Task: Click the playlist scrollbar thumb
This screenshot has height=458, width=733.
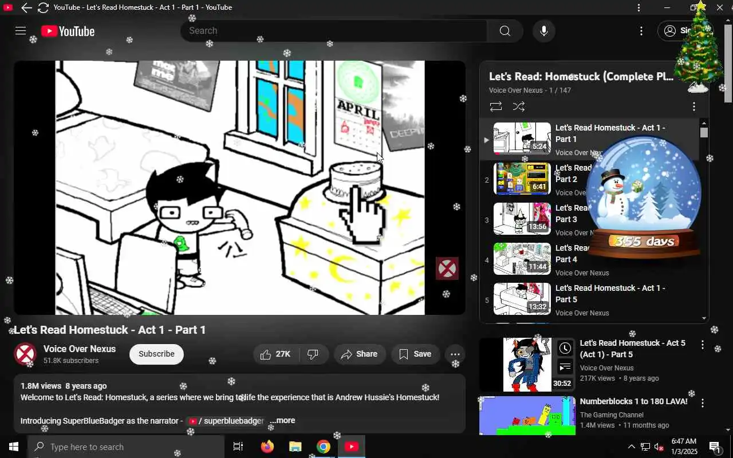Action: [x=704, y=133]
